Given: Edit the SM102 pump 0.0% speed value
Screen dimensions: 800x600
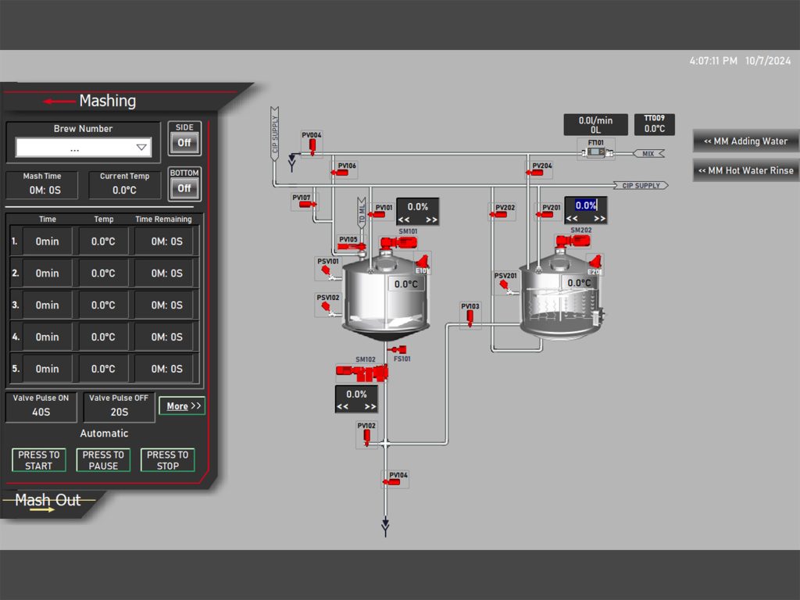Looking at the screenshot, I should [356, 394].
